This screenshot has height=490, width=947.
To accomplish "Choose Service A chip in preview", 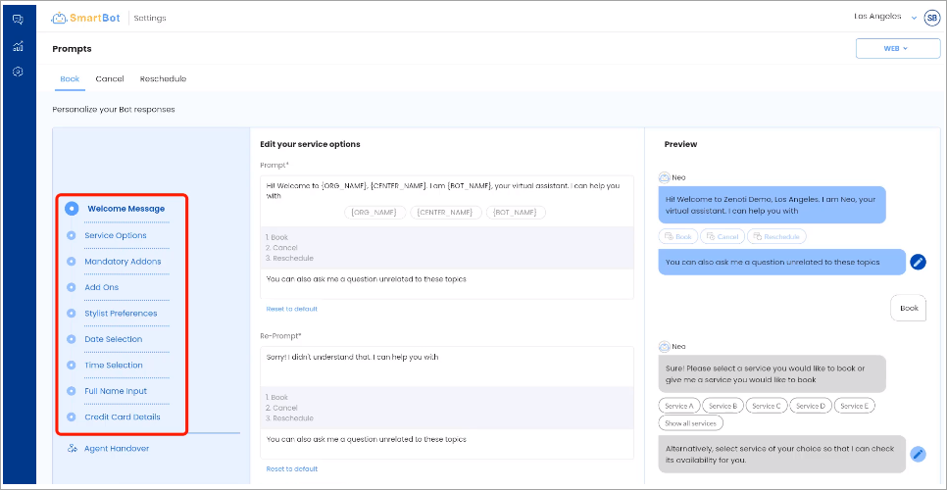I will (x=678, y=406).
